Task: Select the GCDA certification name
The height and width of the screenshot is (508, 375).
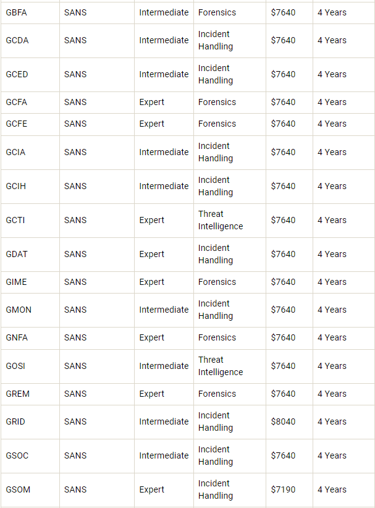Action: 17,40
